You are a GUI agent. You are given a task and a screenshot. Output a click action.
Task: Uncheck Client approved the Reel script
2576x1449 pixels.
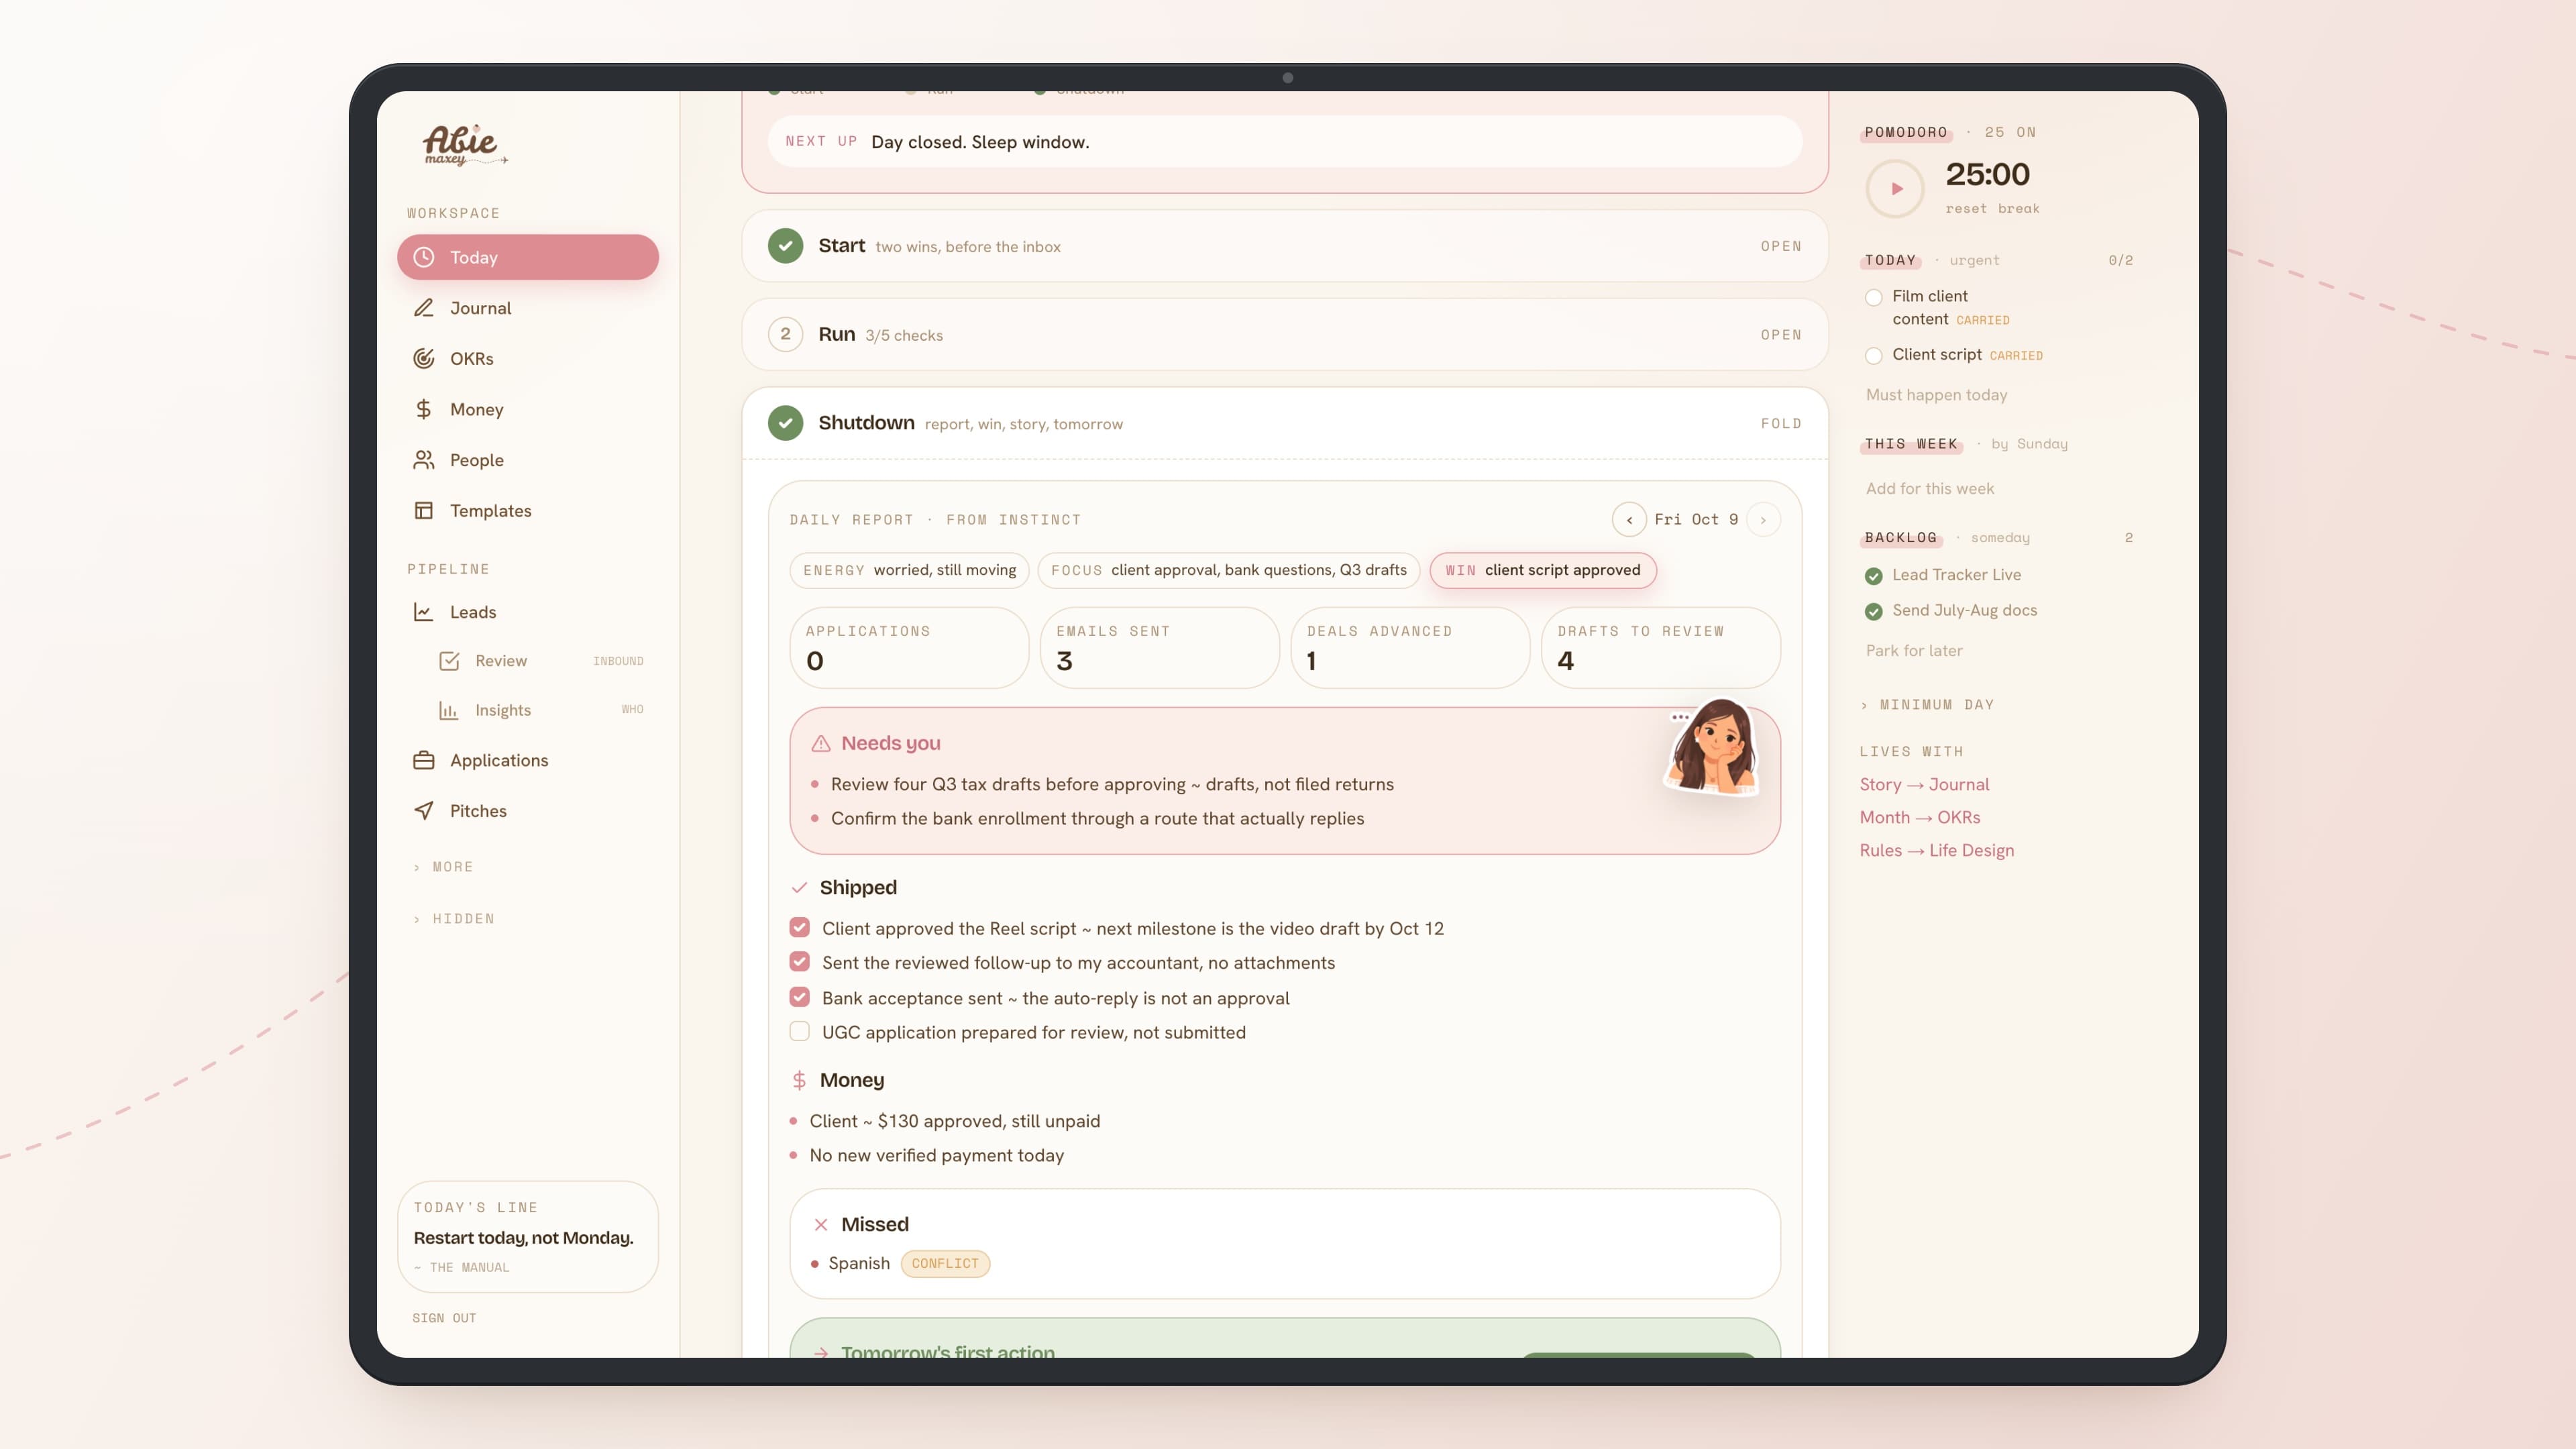click(x=799, y=927)
